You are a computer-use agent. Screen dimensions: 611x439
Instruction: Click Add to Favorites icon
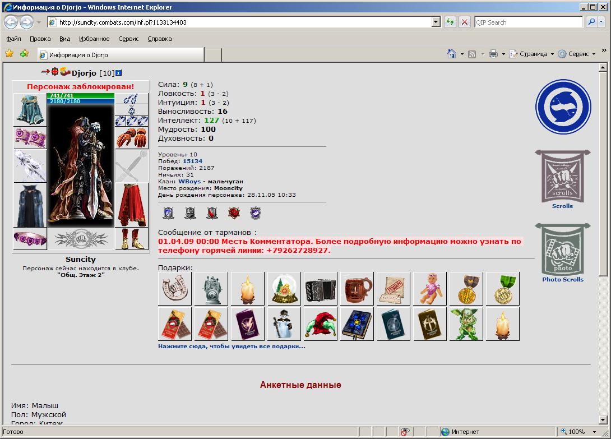24,54
